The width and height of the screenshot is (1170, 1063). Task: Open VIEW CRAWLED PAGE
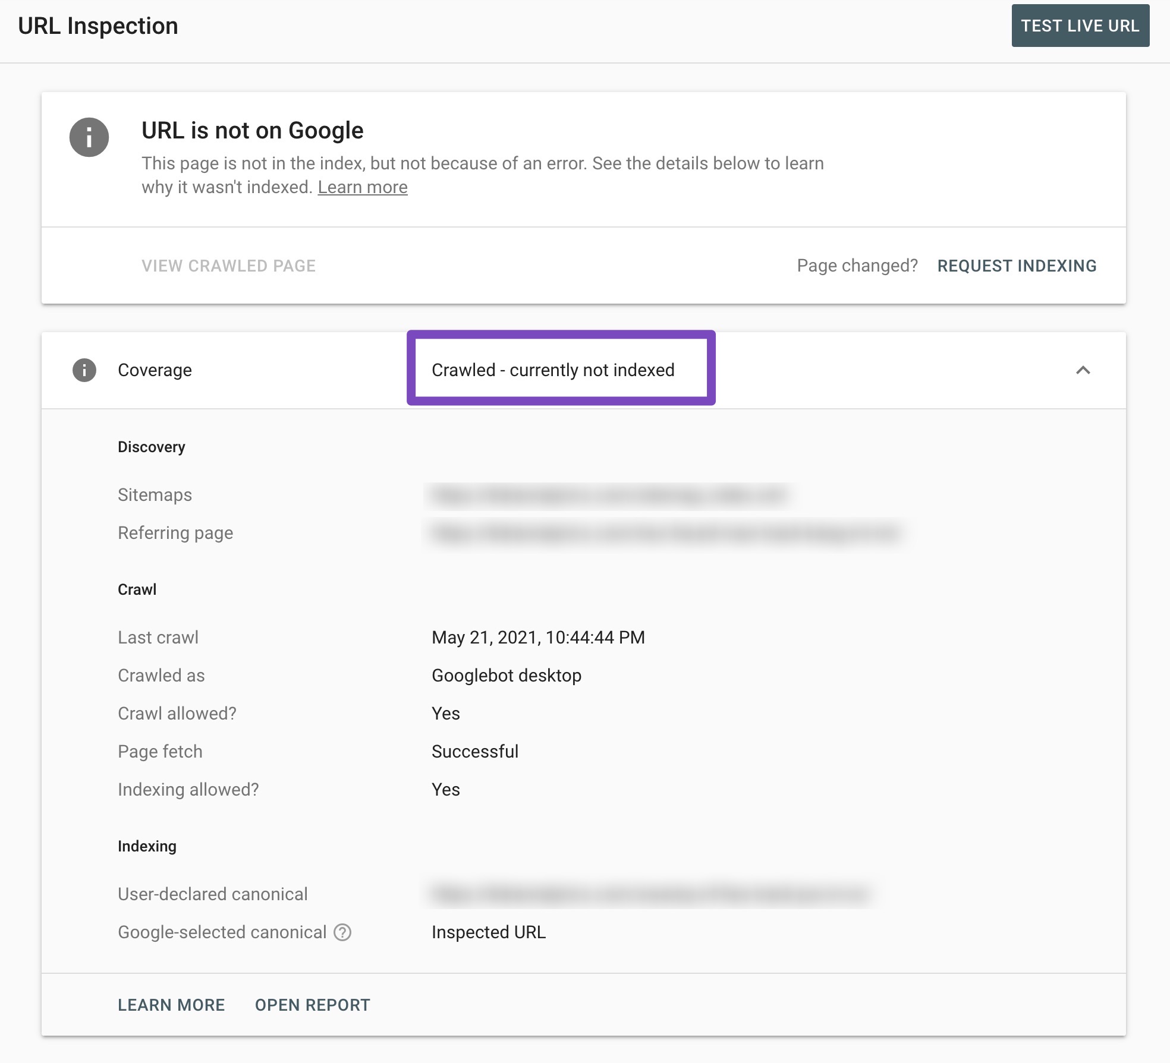point(228,266)
